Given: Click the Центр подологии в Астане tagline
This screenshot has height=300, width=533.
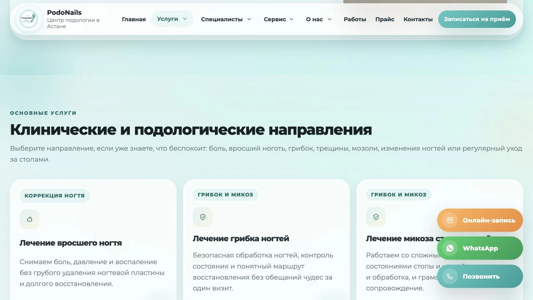Looking at the screenshot, I should pos(73,23).
